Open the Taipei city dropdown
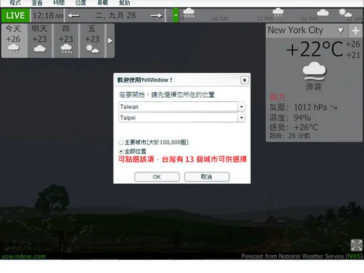Screen dimensions: 364x273 point(182,118)
